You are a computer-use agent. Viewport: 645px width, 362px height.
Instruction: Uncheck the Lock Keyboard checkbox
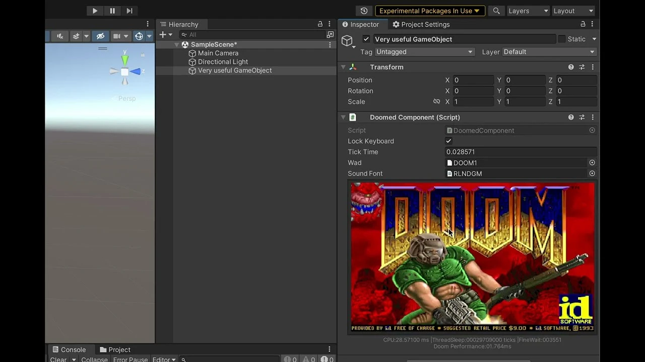(448, 141)
